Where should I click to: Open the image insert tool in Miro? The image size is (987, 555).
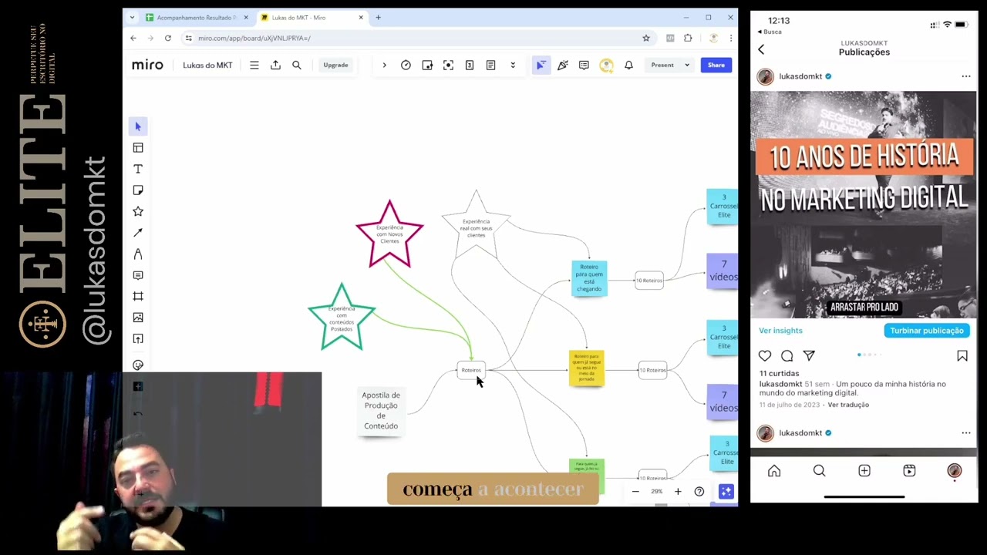pyautogui.click(x=138, y=318)
